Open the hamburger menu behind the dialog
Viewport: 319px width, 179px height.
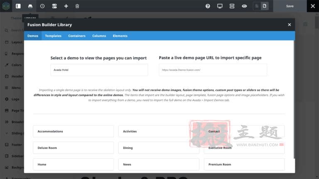coord(305,24)
